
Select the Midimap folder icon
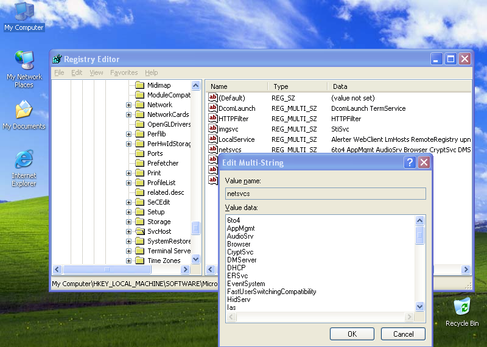[140, 85]
